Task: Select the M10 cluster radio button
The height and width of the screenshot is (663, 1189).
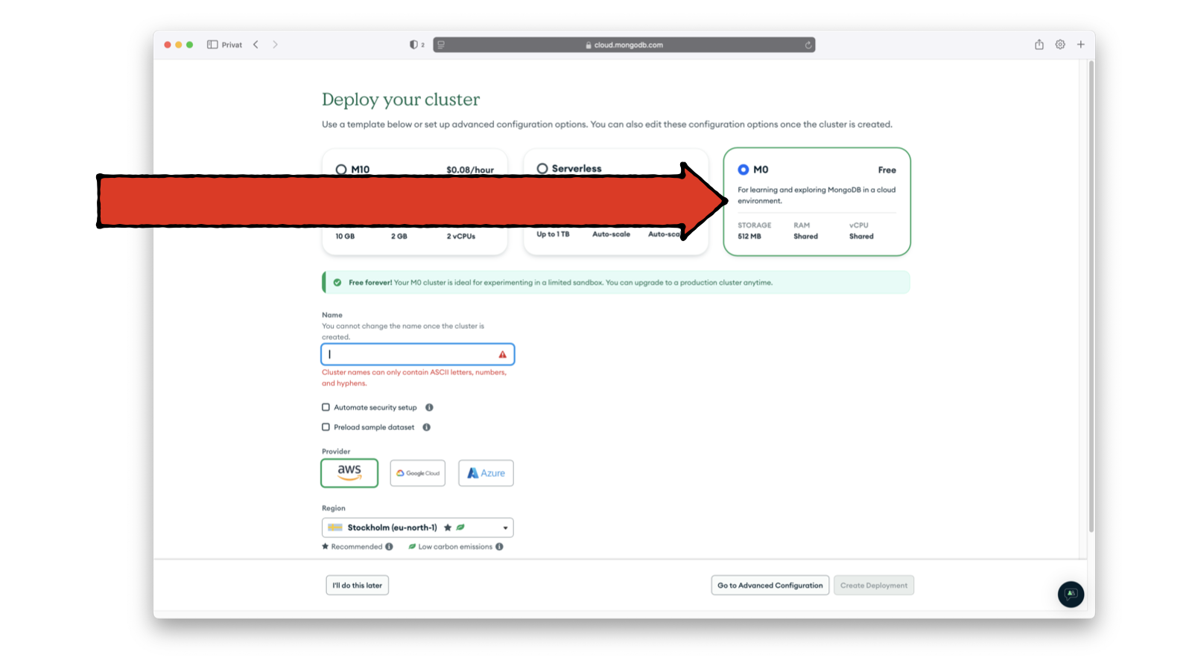Action: (341, 170)
